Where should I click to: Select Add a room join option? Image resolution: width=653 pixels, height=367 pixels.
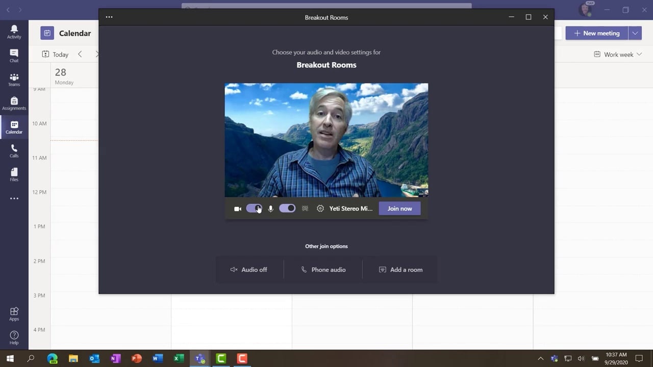point(400,270)
